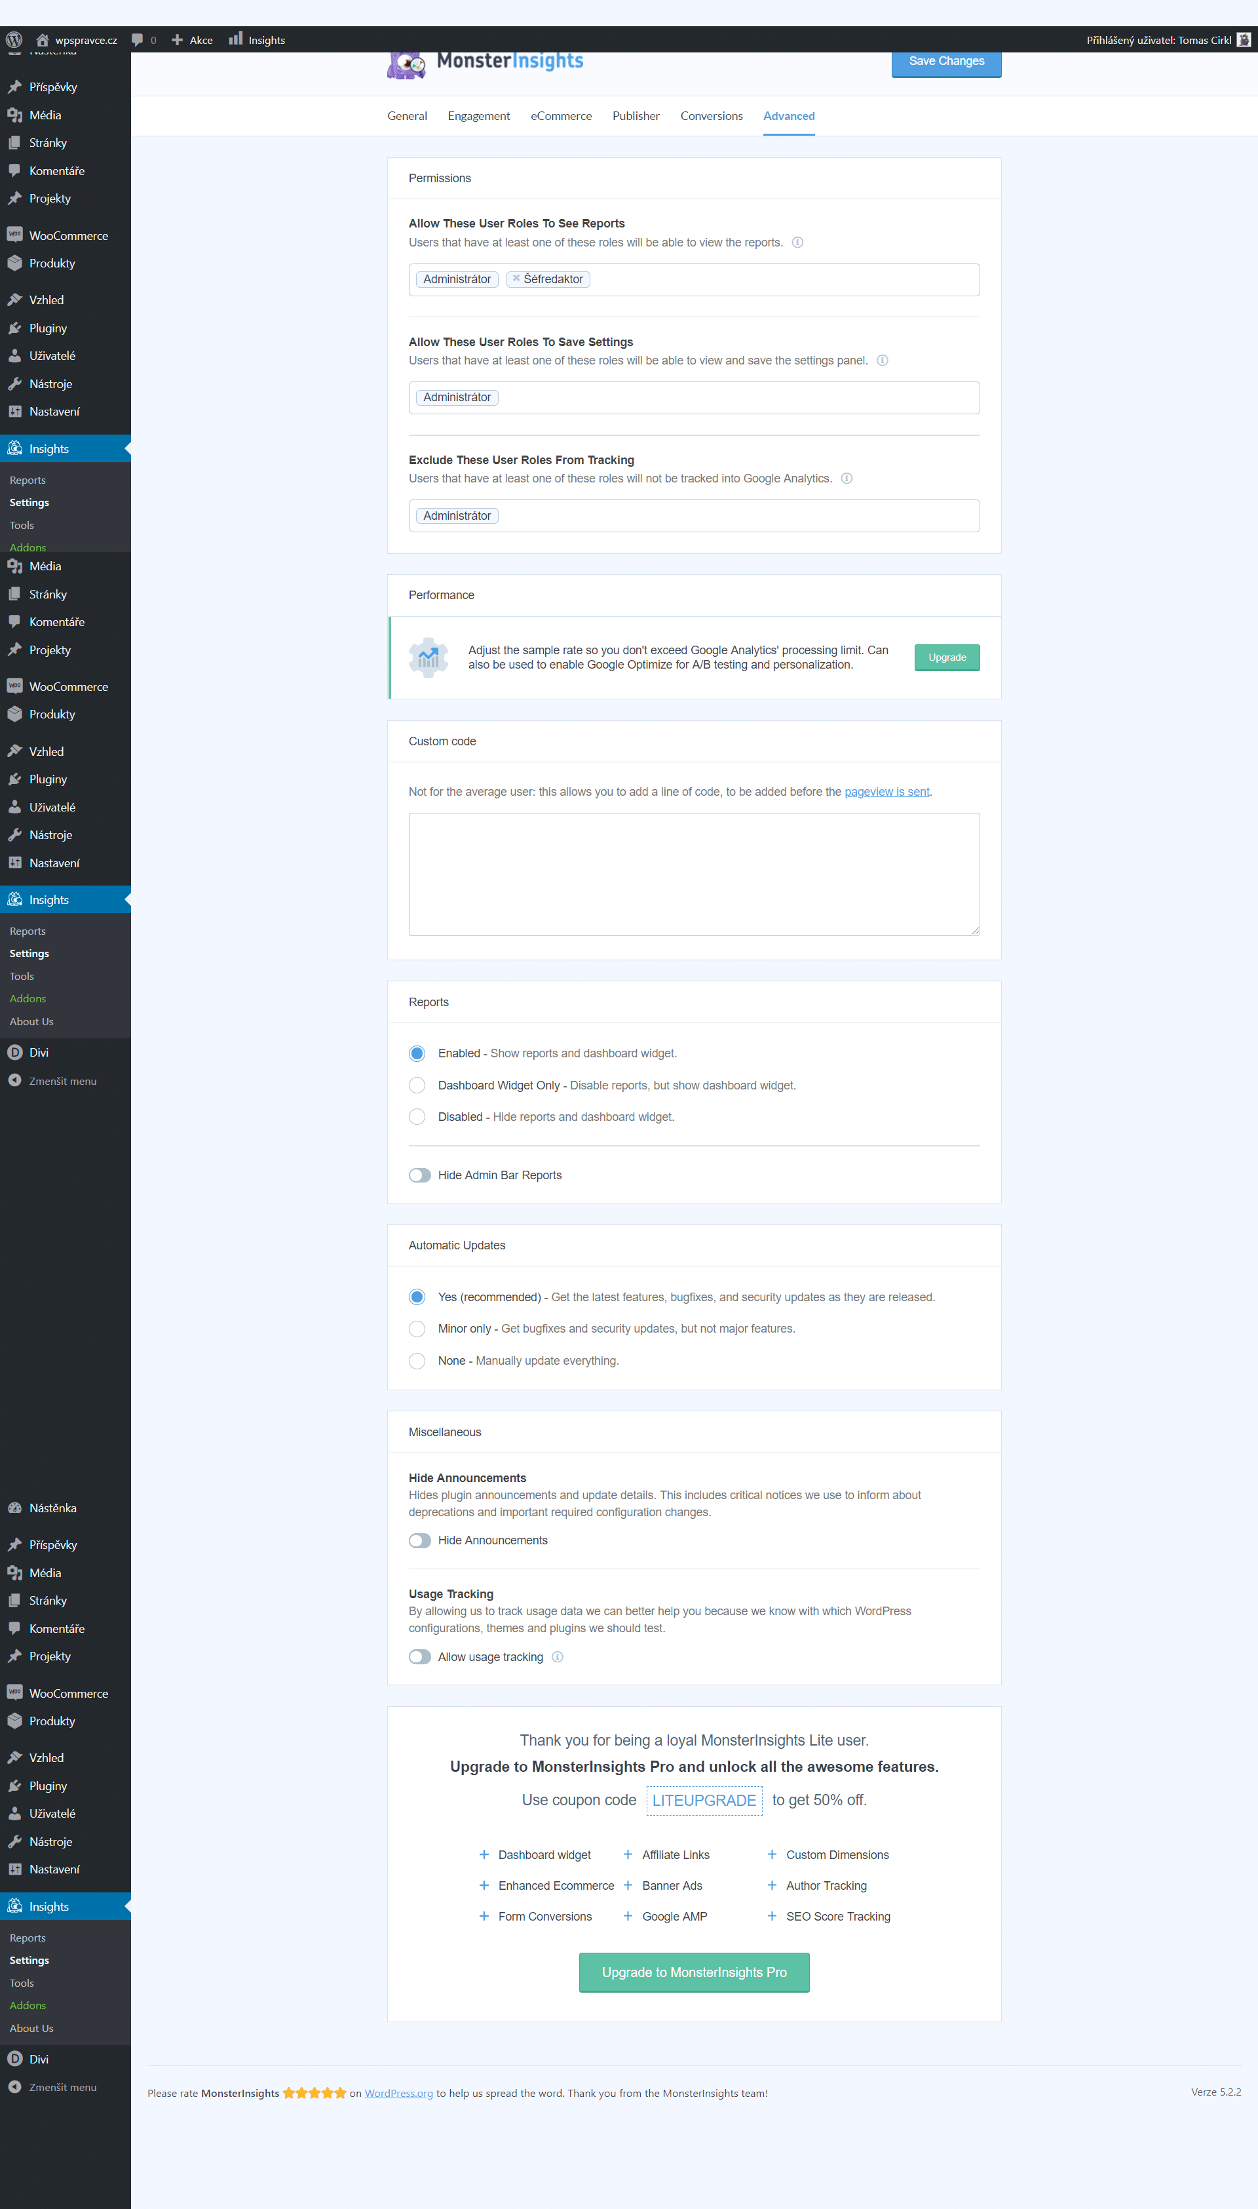Click the MonsterInsights monster logo
The width and height of the screenshot is (1258, 2209).
(406, 65)
